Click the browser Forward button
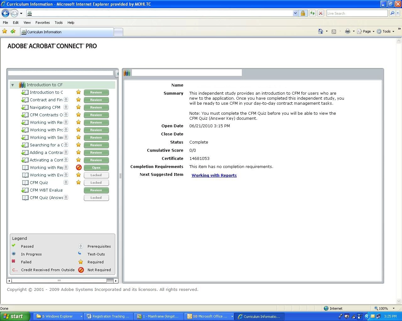Image resolution: width=402 pixels, height=321 pixels. (x=14, y=13)
